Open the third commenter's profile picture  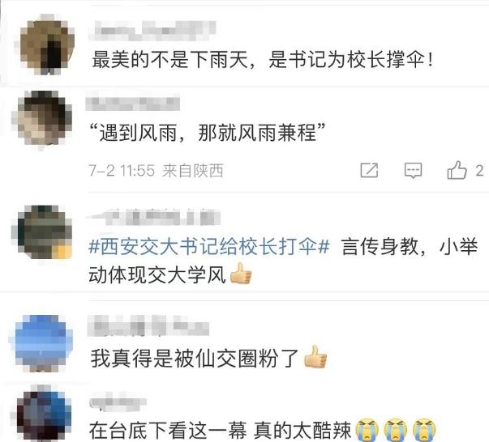pyautogui.click(x=42, y=232)
